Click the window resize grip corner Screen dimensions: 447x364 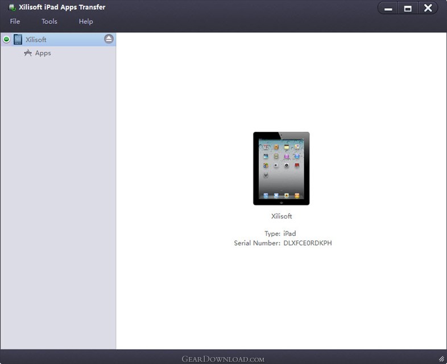(441, 358)
